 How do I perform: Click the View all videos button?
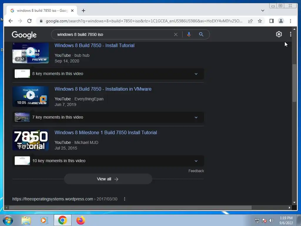click(108, 179)
